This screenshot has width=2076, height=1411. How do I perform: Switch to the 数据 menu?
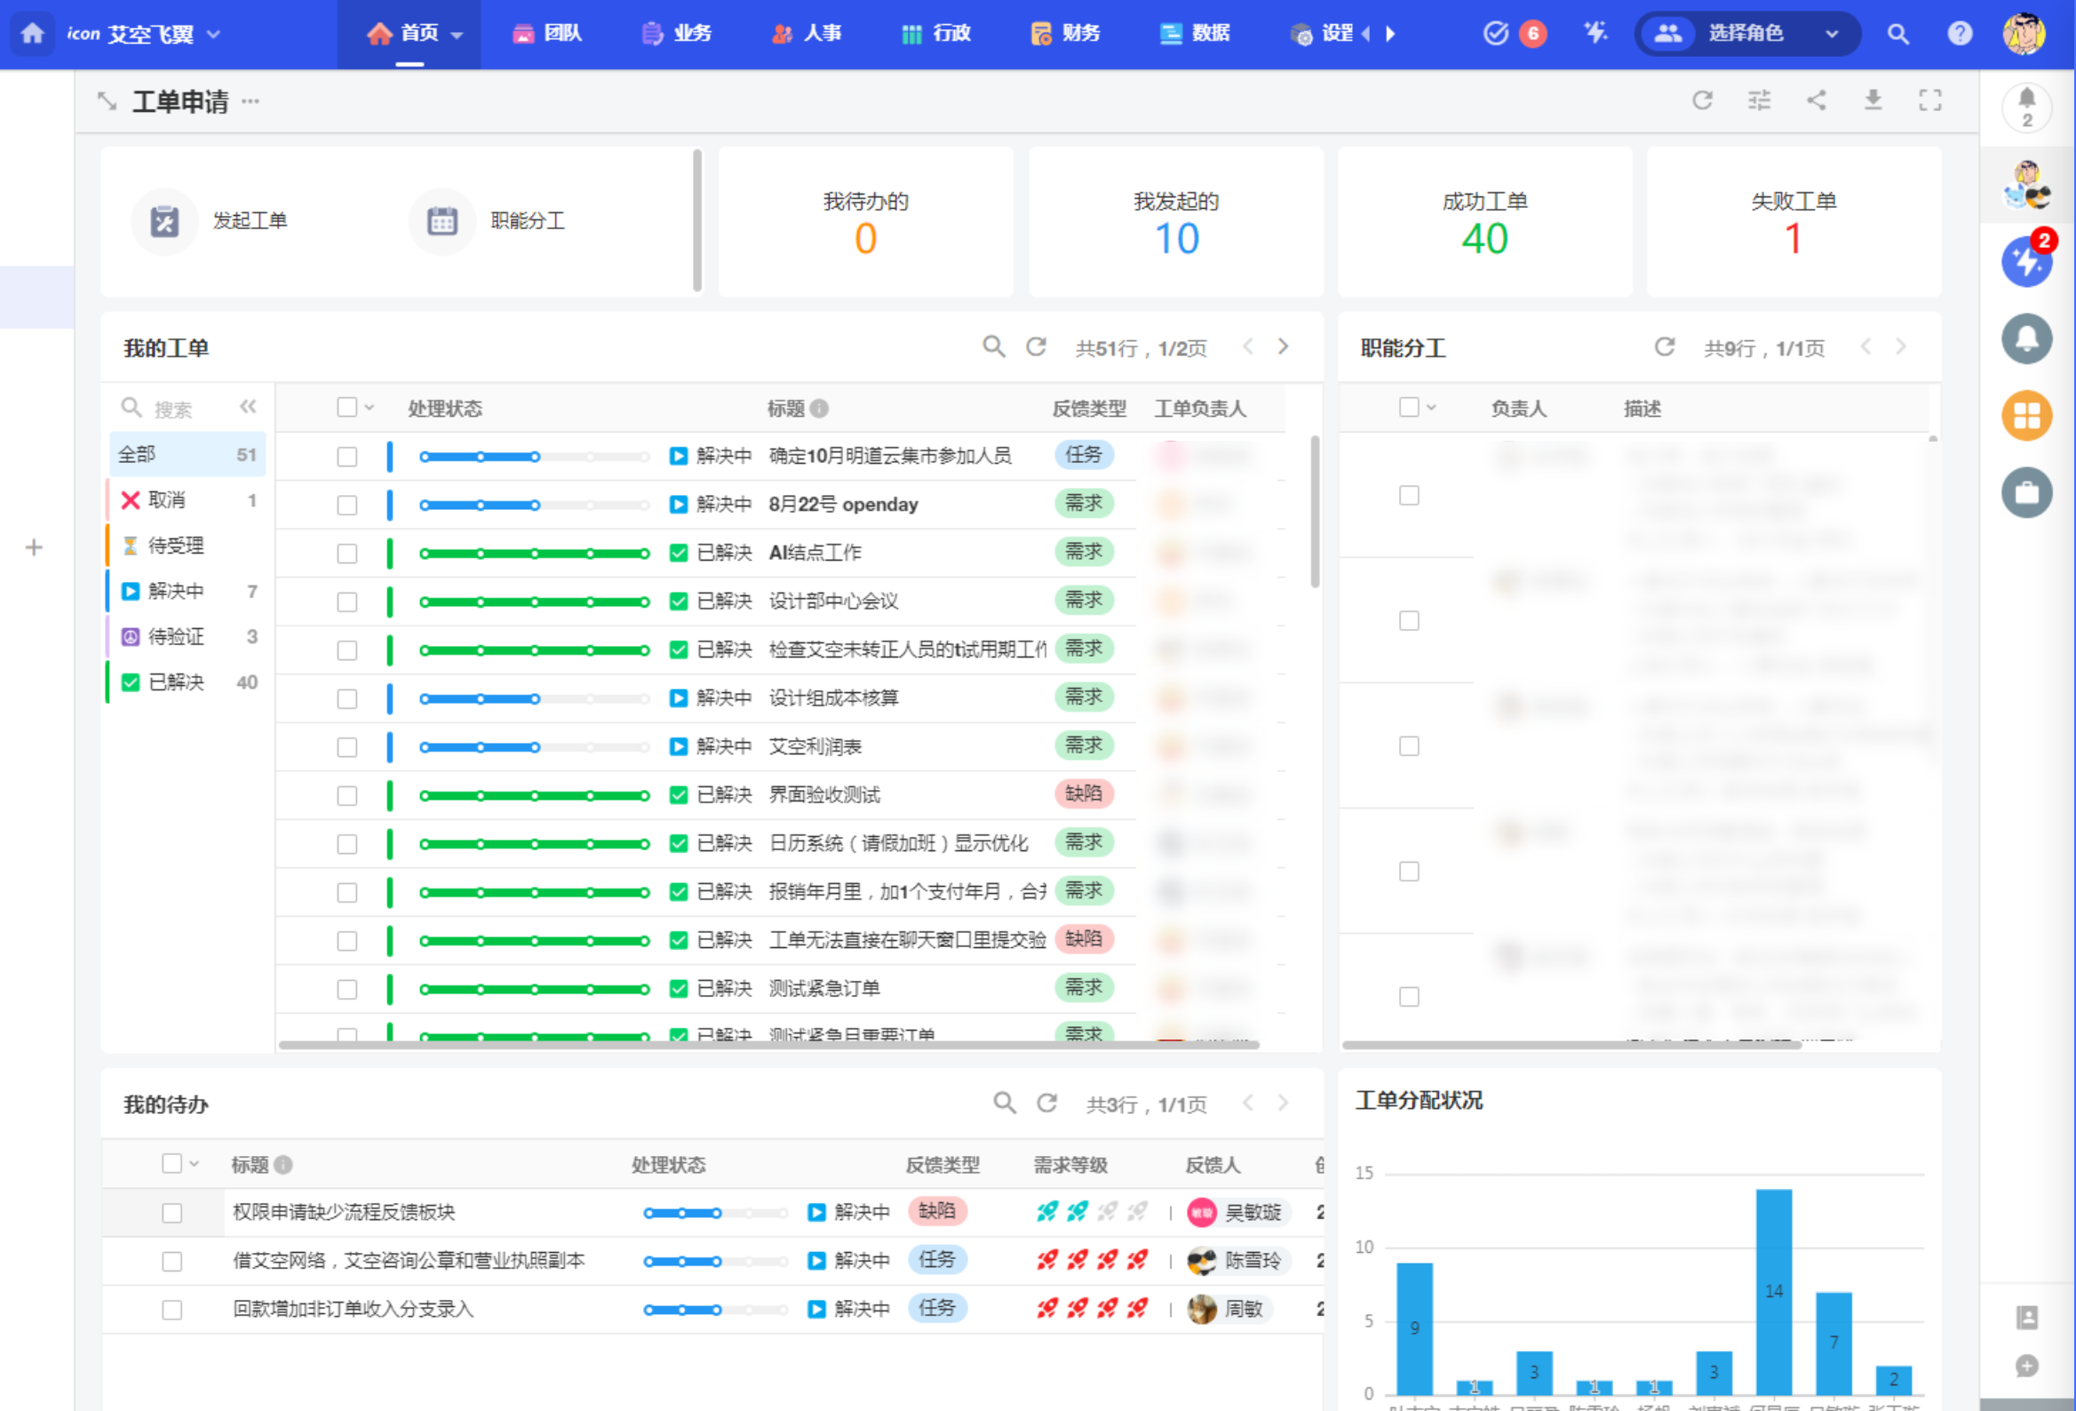pos(1194,34)
